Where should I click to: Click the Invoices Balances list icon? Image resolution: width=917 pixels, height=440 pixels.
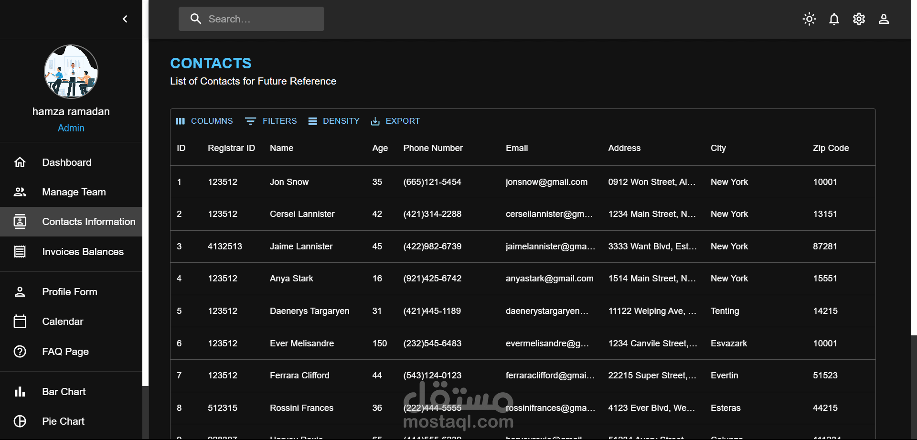20,252
